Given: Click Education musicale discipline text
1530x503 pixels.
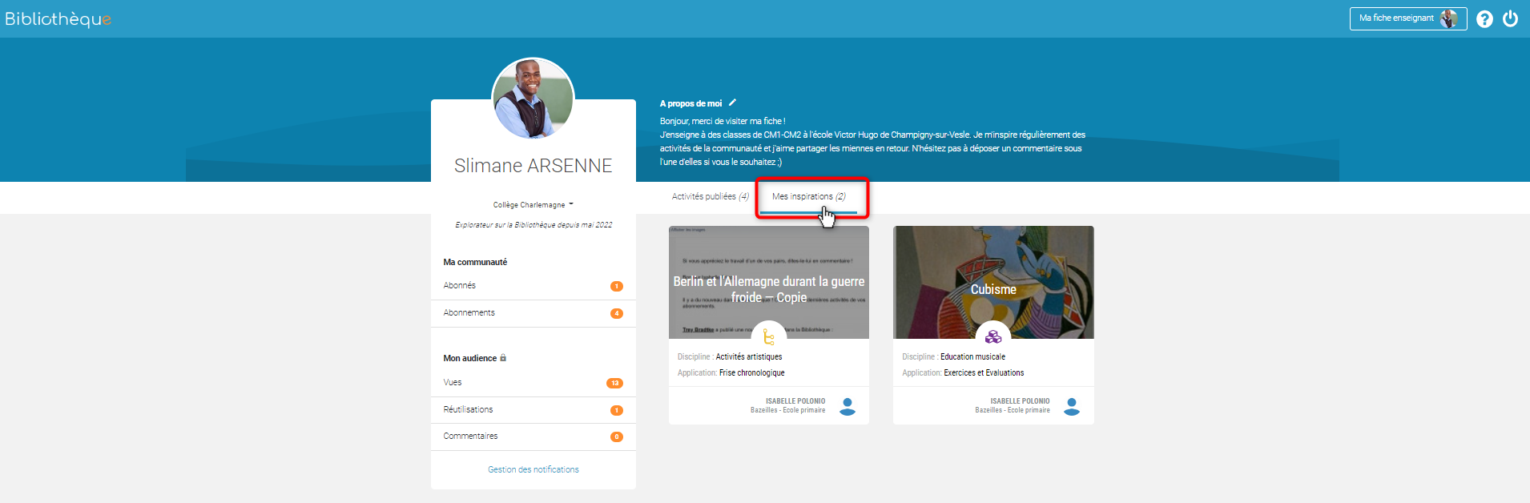Looking at the screenshot, I should click(972, 356).
